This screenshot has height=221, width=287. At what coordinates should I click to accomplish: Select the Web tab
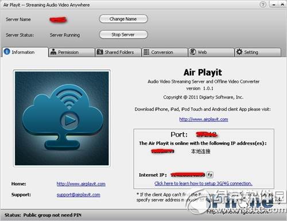click(x=211, y=52)
